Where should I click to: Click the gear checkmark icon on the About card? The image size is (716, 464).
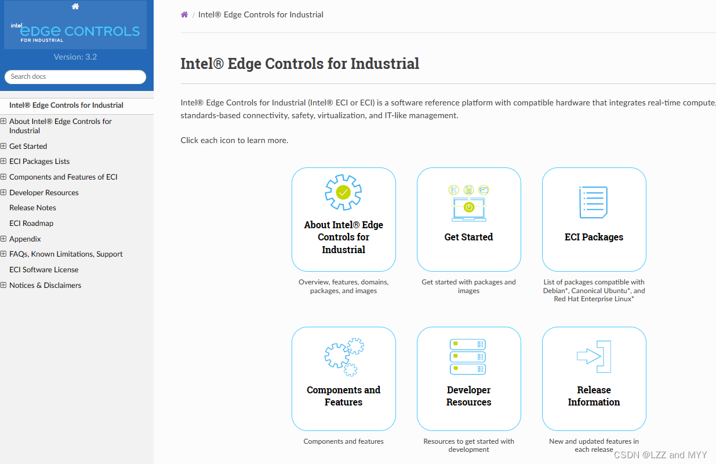pos(343,192)
